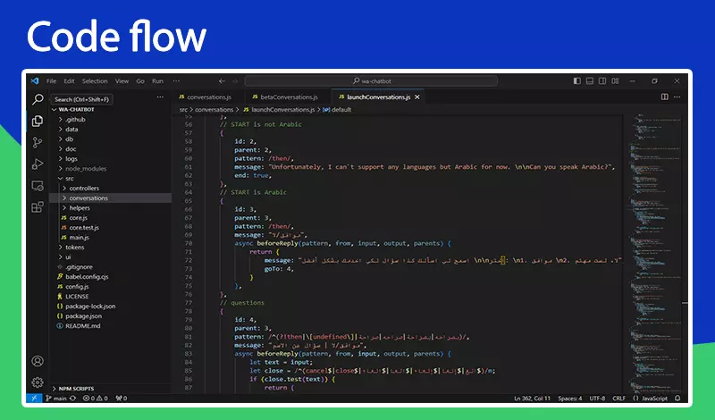Viewport: 715px width, 420px height.
Task: Click the code minimap overview
Action: click(655, 254)
